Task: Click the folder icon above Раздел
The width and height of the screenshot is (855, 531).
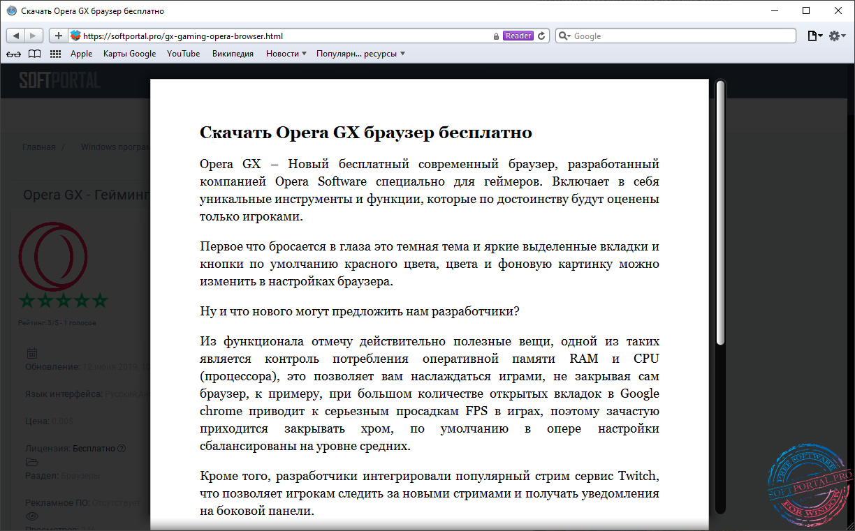Action: coord(31,462)
